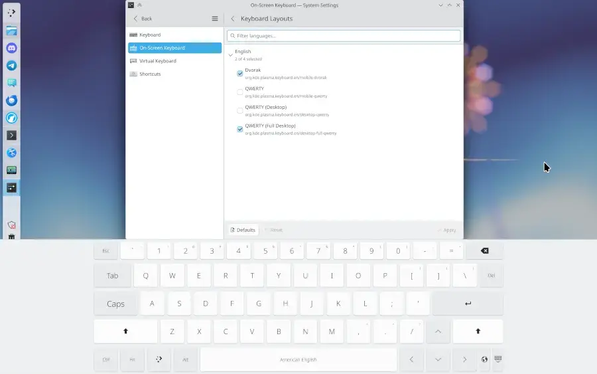Tap the M key on on-screen keyboard
Image resolution: width=597 pixels, height=374 pixels.
tap(332, 331)
